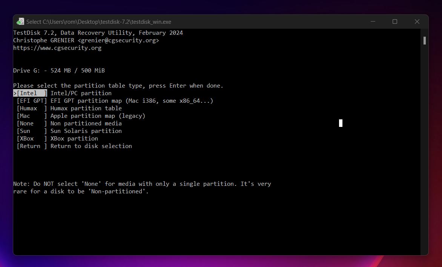The width and height of the screenshot is (442, 267).
Task: Click the 'Note: Do NOT select None' warning line
Action: pos(142,184)
